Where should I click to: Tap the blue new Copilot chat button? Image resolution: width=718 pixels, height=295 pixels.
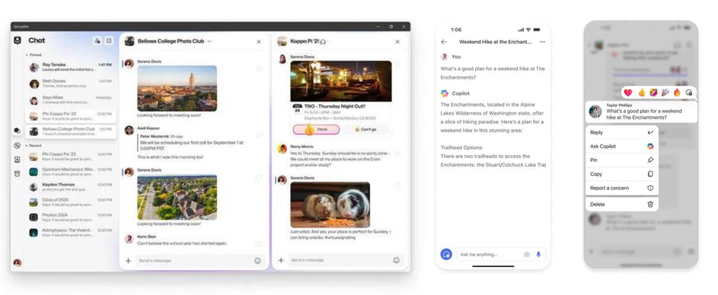(446, 254)
